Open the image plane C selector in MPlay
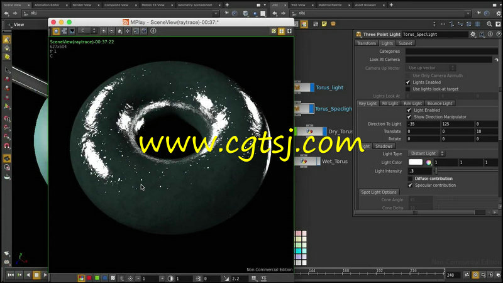The width and height of the screenshot is (503, 283). [x=87, y=31]
